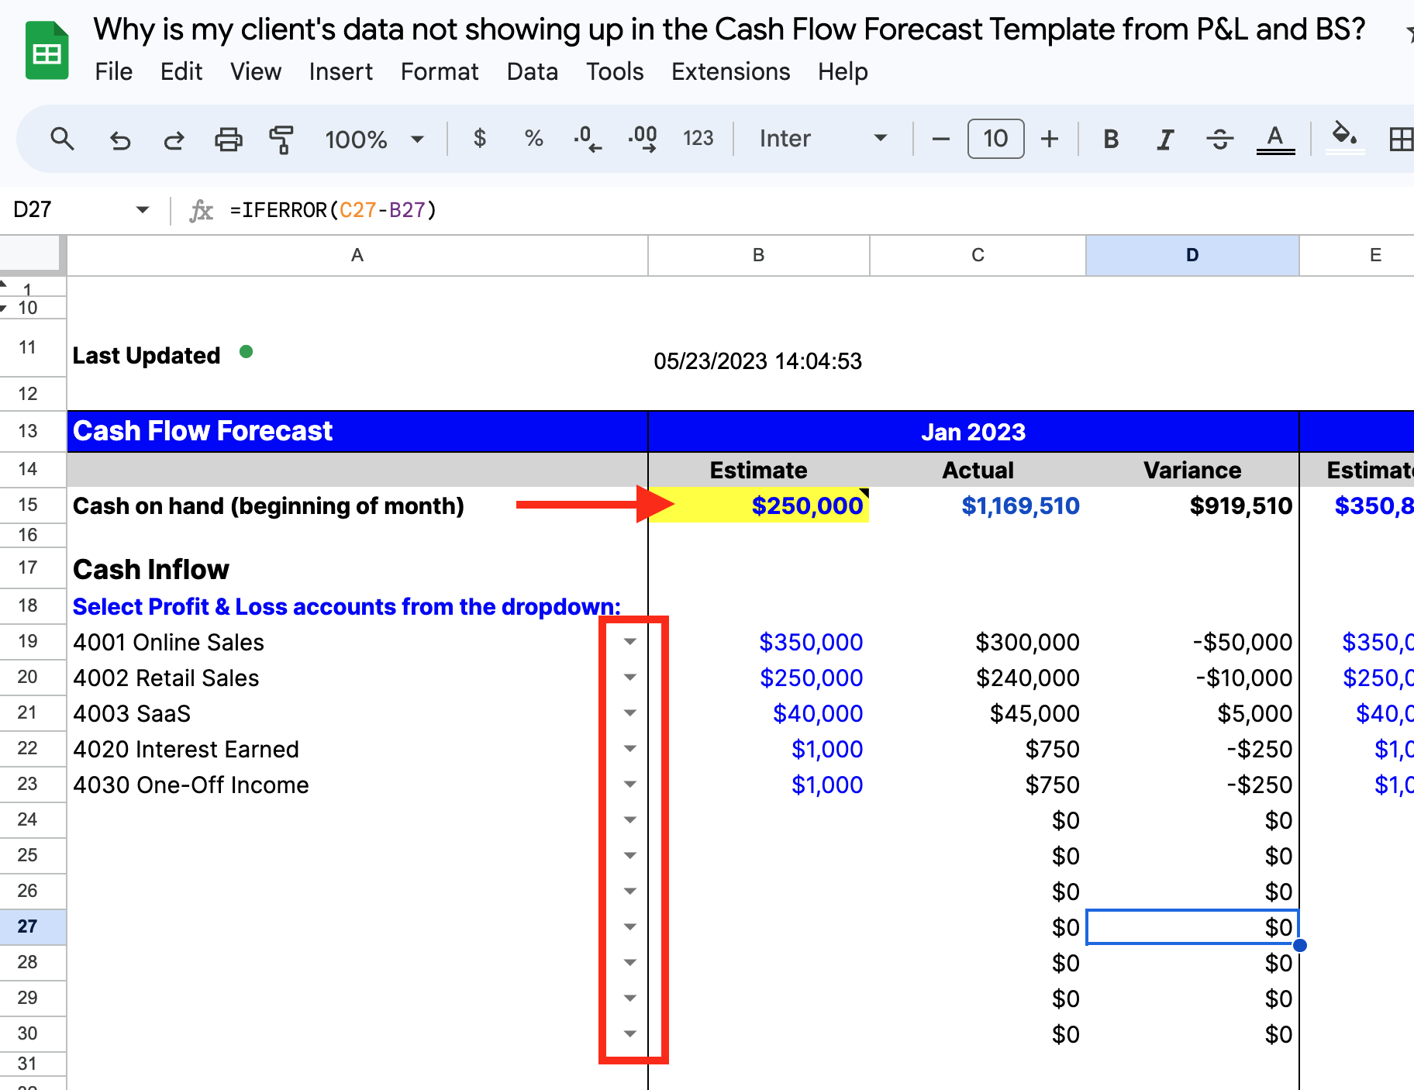Click the Cash Flow Forecast header cell
This screenshot has width=1414, height=1090.
click(357, 431)
